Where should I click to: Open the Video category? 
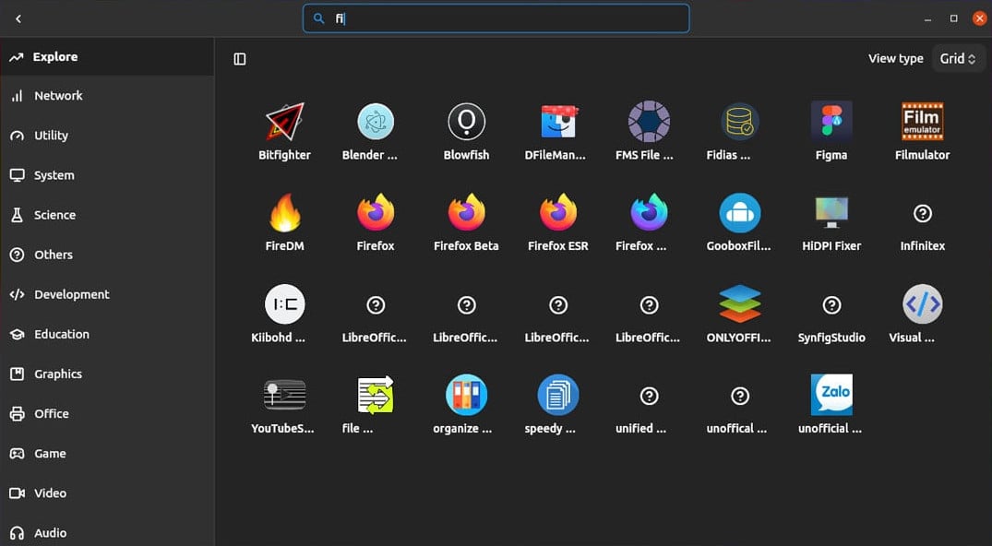107,493
